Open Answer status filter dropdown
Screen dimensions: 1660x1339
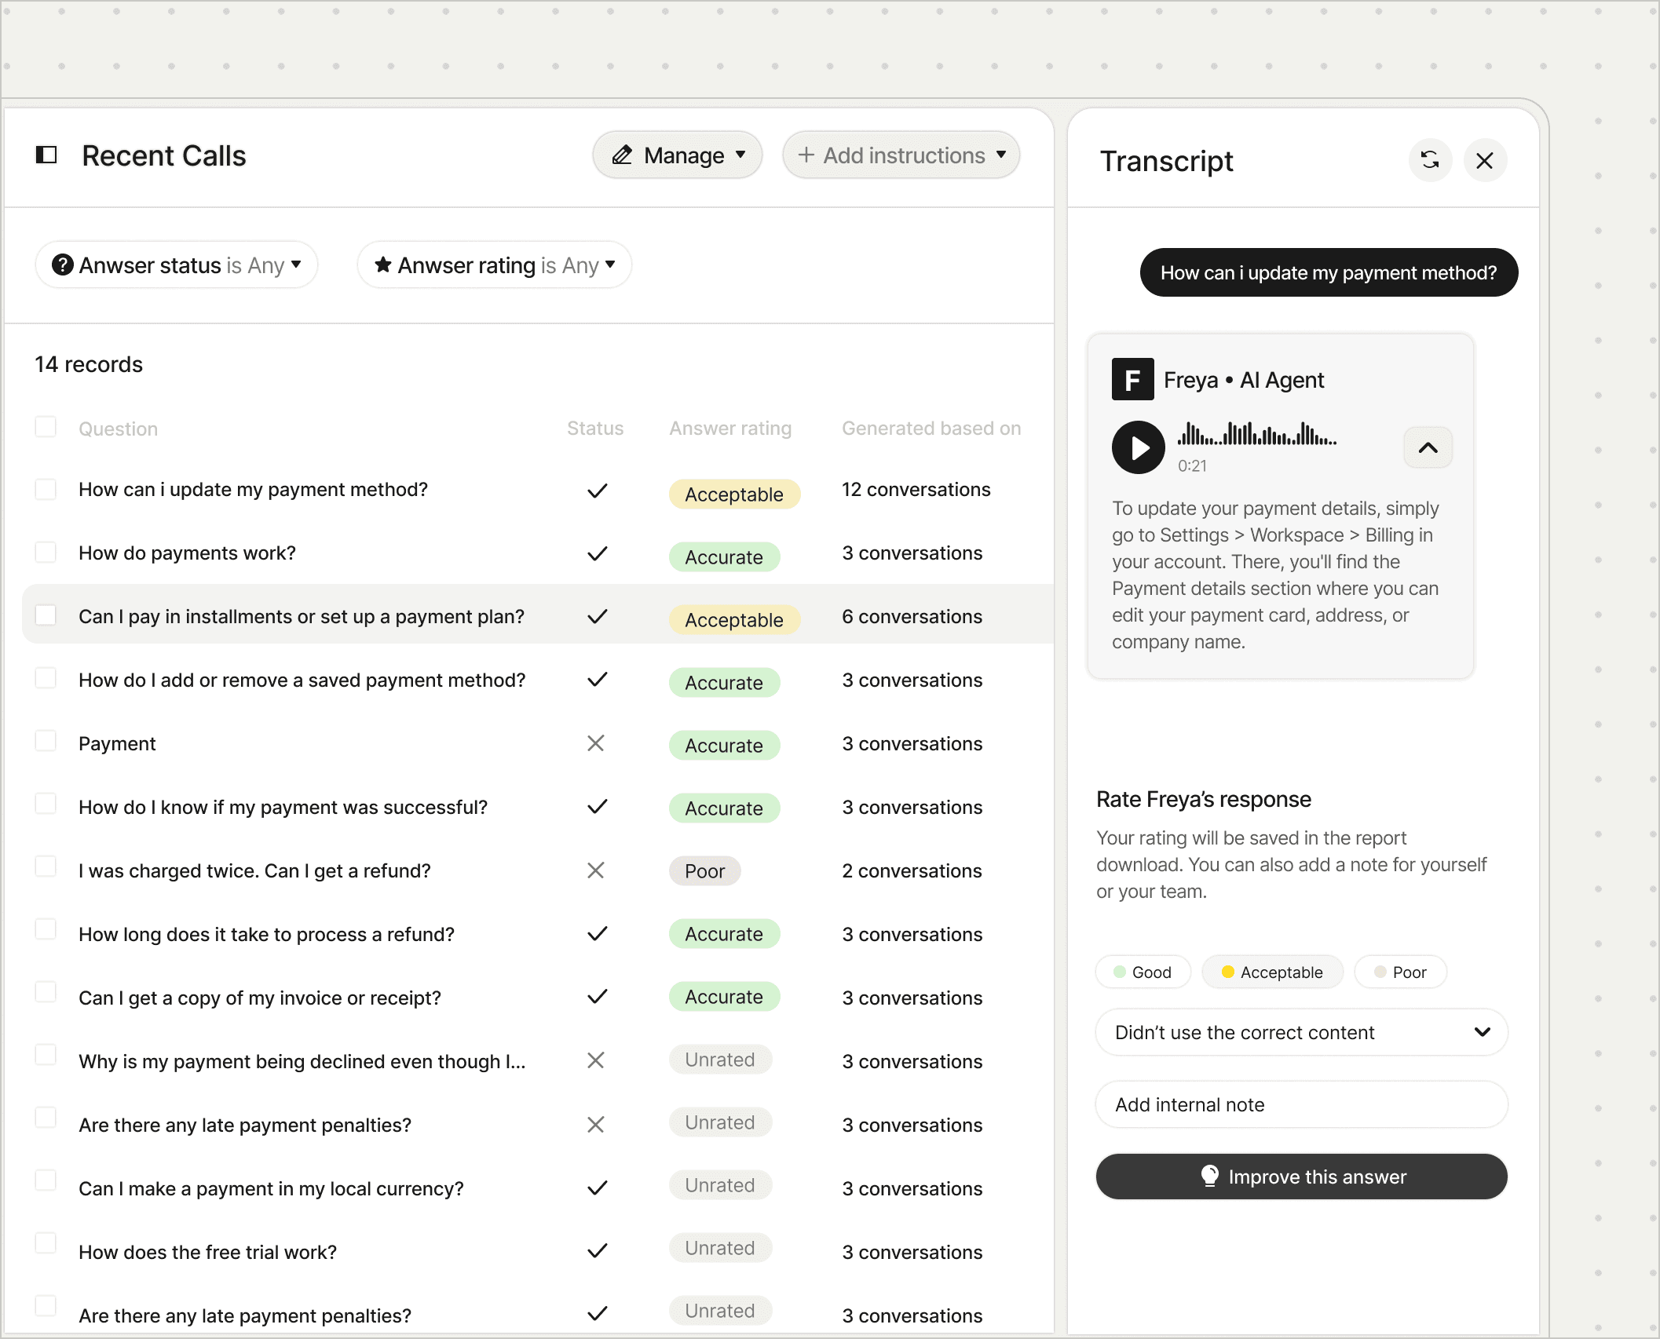pos(177,265)
